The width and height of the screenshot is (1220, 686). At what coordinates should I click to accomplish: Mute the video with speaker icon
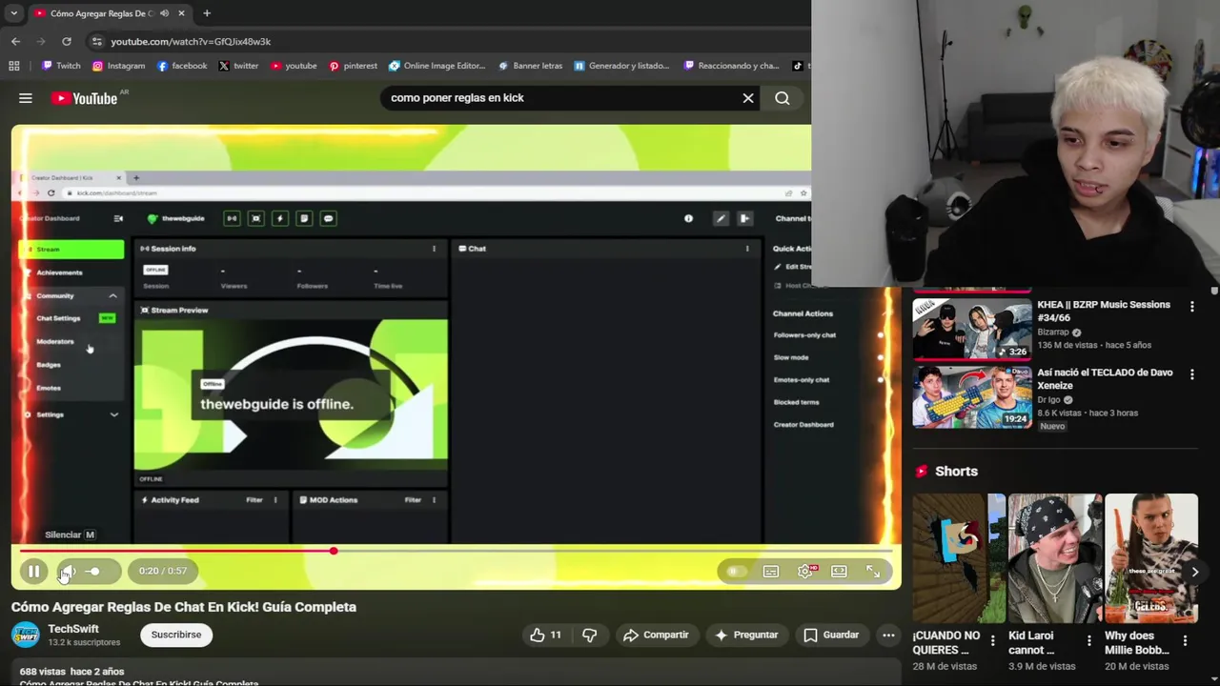point(67,571)
